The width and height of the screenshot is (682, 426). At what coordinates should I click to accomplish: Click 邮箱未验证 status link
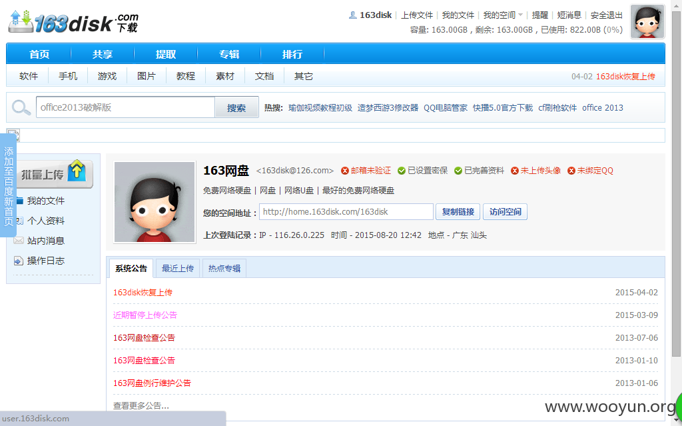370,171
